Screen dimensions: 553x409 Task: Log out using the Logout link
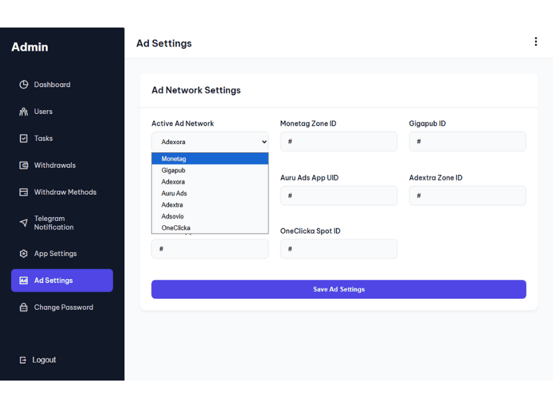43,360
